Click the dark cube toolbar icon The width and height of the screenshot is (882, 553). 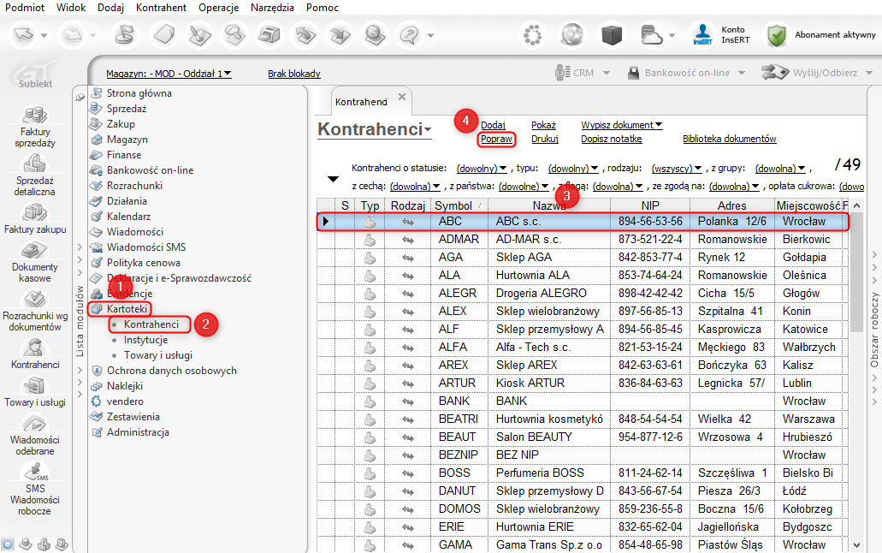coord(612,35)
